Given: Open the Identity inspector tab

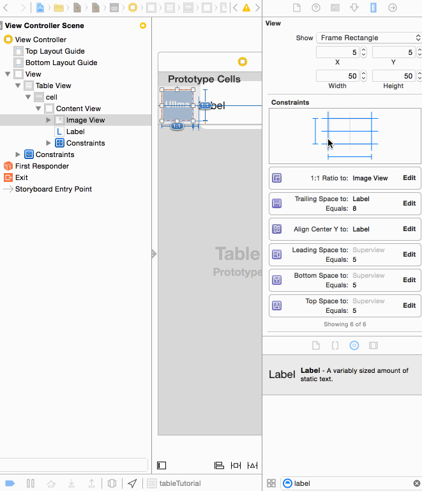Looking at the screenshot, I should click(335, 8).
